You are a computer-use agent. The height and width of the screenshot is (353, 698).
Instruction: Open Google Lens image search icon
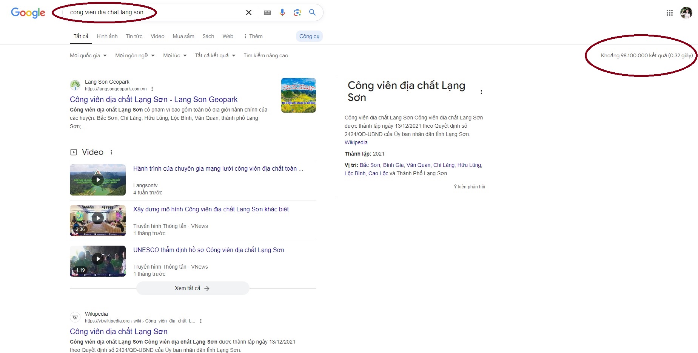[297, 12]
